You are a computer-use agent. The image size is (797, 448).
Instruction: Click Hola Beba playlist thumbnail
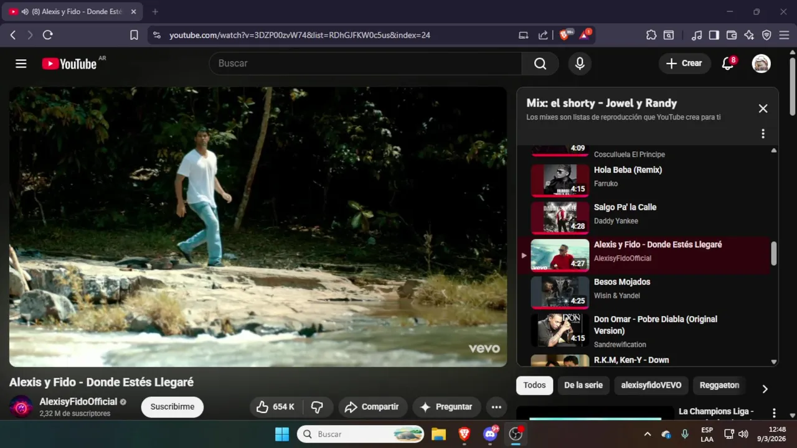click(x=560, y=180)
